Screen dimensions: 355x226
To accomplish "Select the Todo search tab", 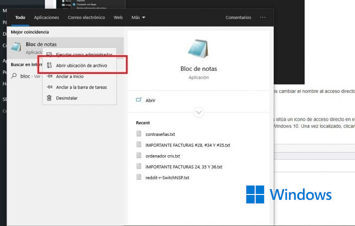I will (x=20, y=17).
